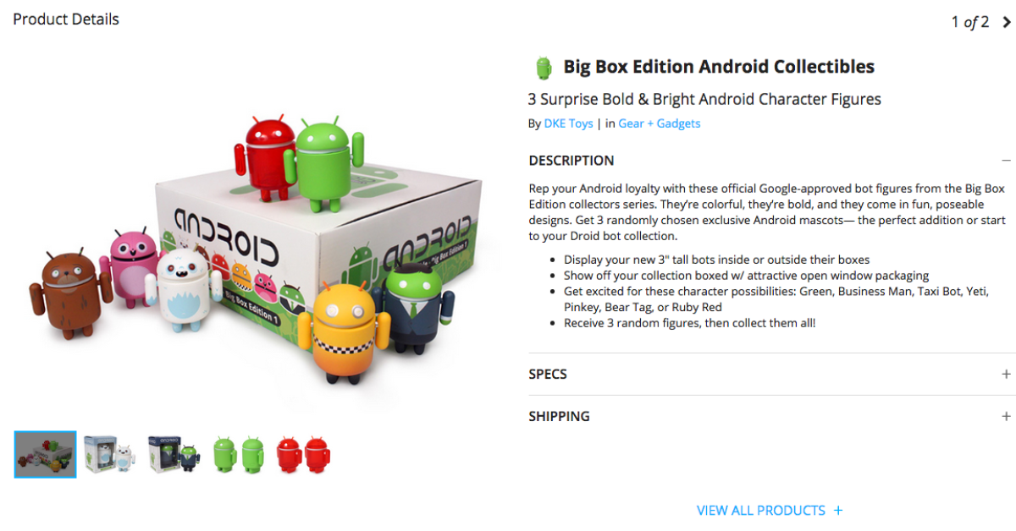Click VIEW ALL PRODUCTS link
The width and height of the screenshot is (1016, 531).
coord(760,510)
